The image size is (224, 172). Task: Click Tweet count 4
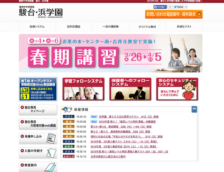click(186, 7)
